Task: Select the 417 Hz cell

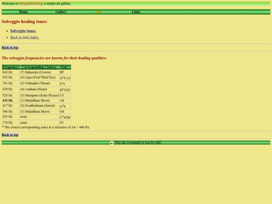Action: point(11,106)
